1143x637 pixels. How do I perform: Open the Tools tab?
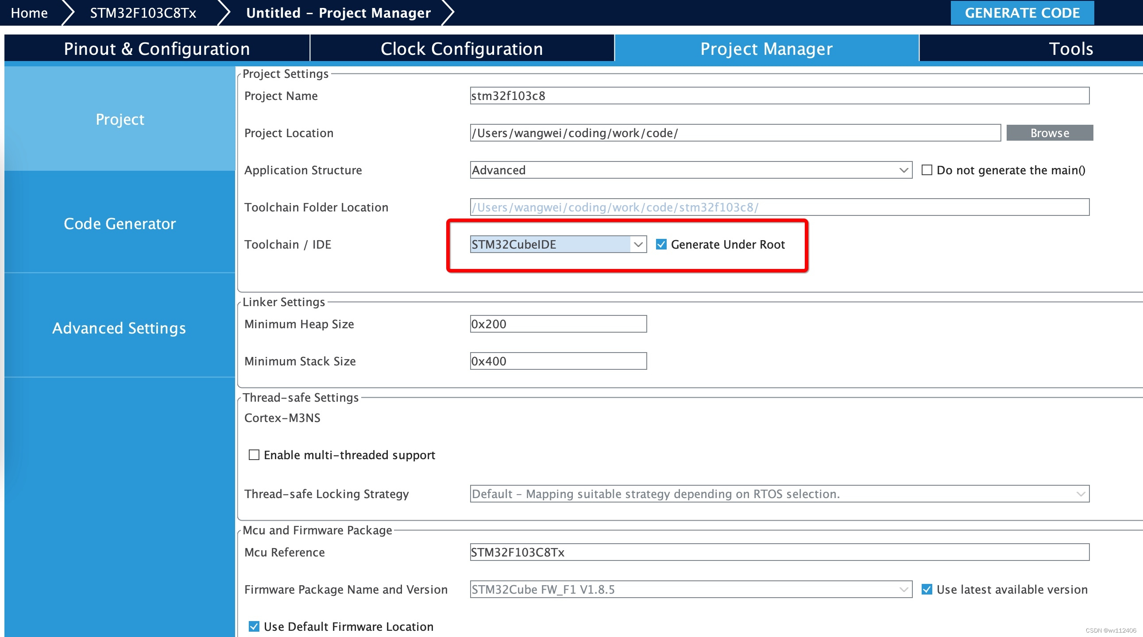1070,49
